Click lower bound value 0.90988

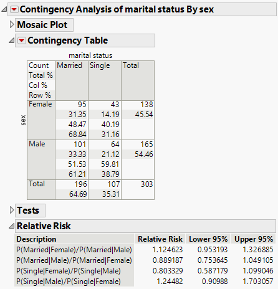[x=215, y=282]
